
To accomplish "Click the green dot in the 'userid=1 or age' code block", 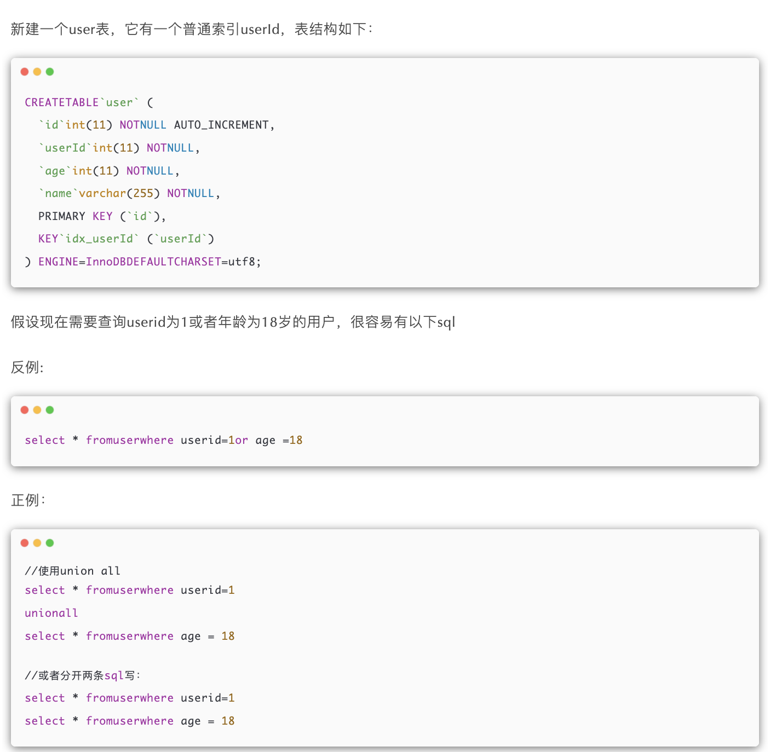I will (50, 410).
